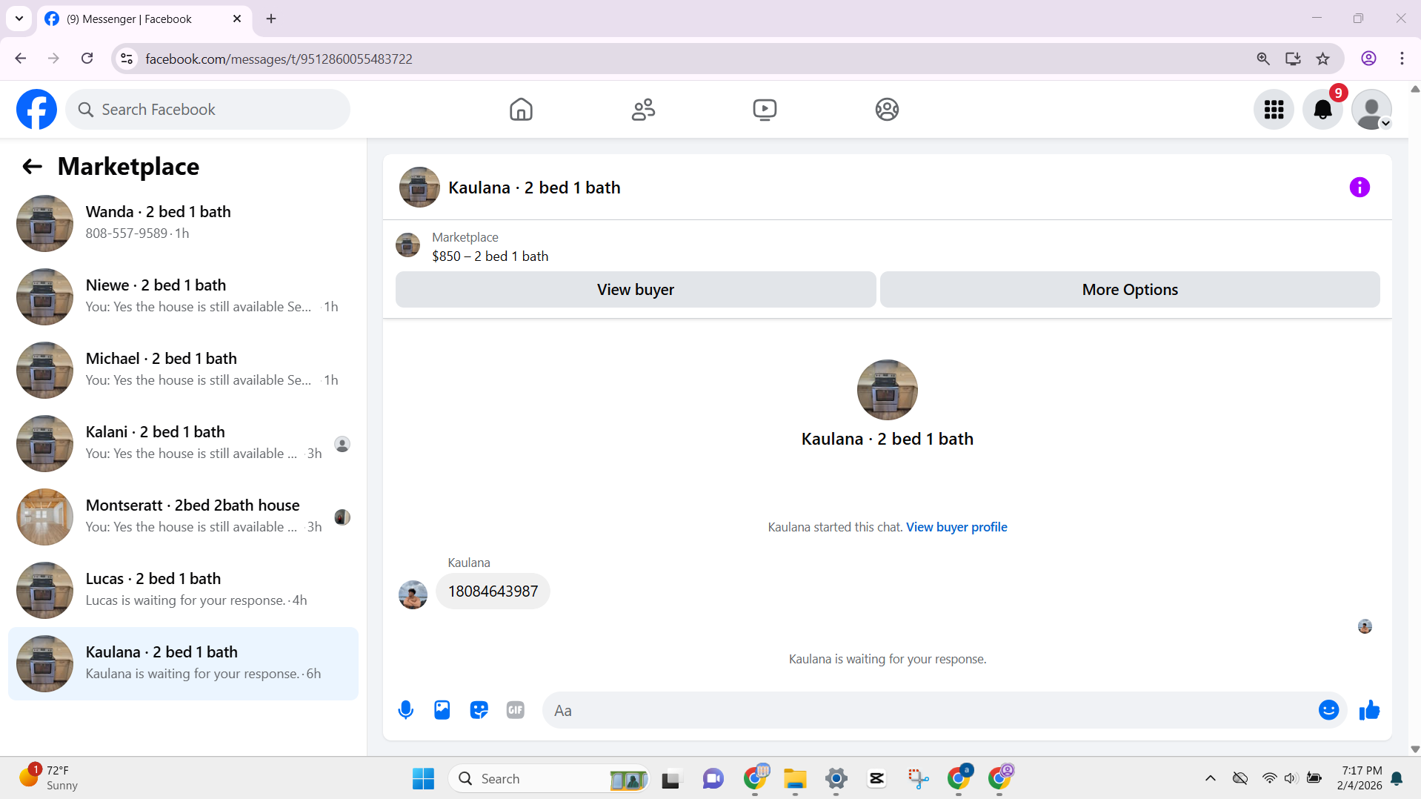Open Settings gear in taskbar

pyautogui.click(x=836, y=778)
